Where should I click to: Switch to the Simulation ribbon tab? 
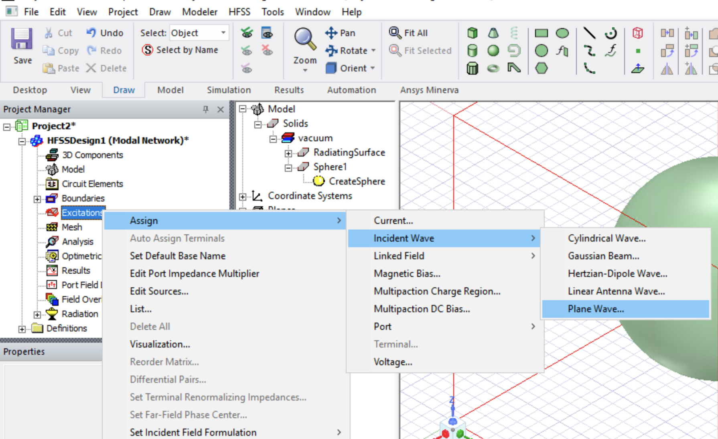(x=229, y=90)
